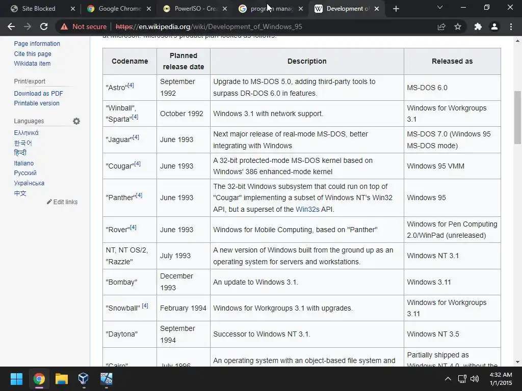Switch to the Русский language version

(25, 173)
